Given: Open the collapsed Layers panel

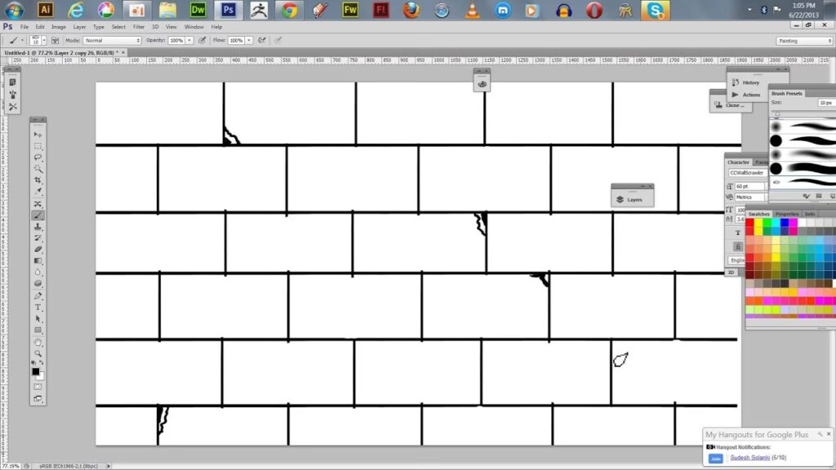Looking at the screenshot, I should pos(633,199).
